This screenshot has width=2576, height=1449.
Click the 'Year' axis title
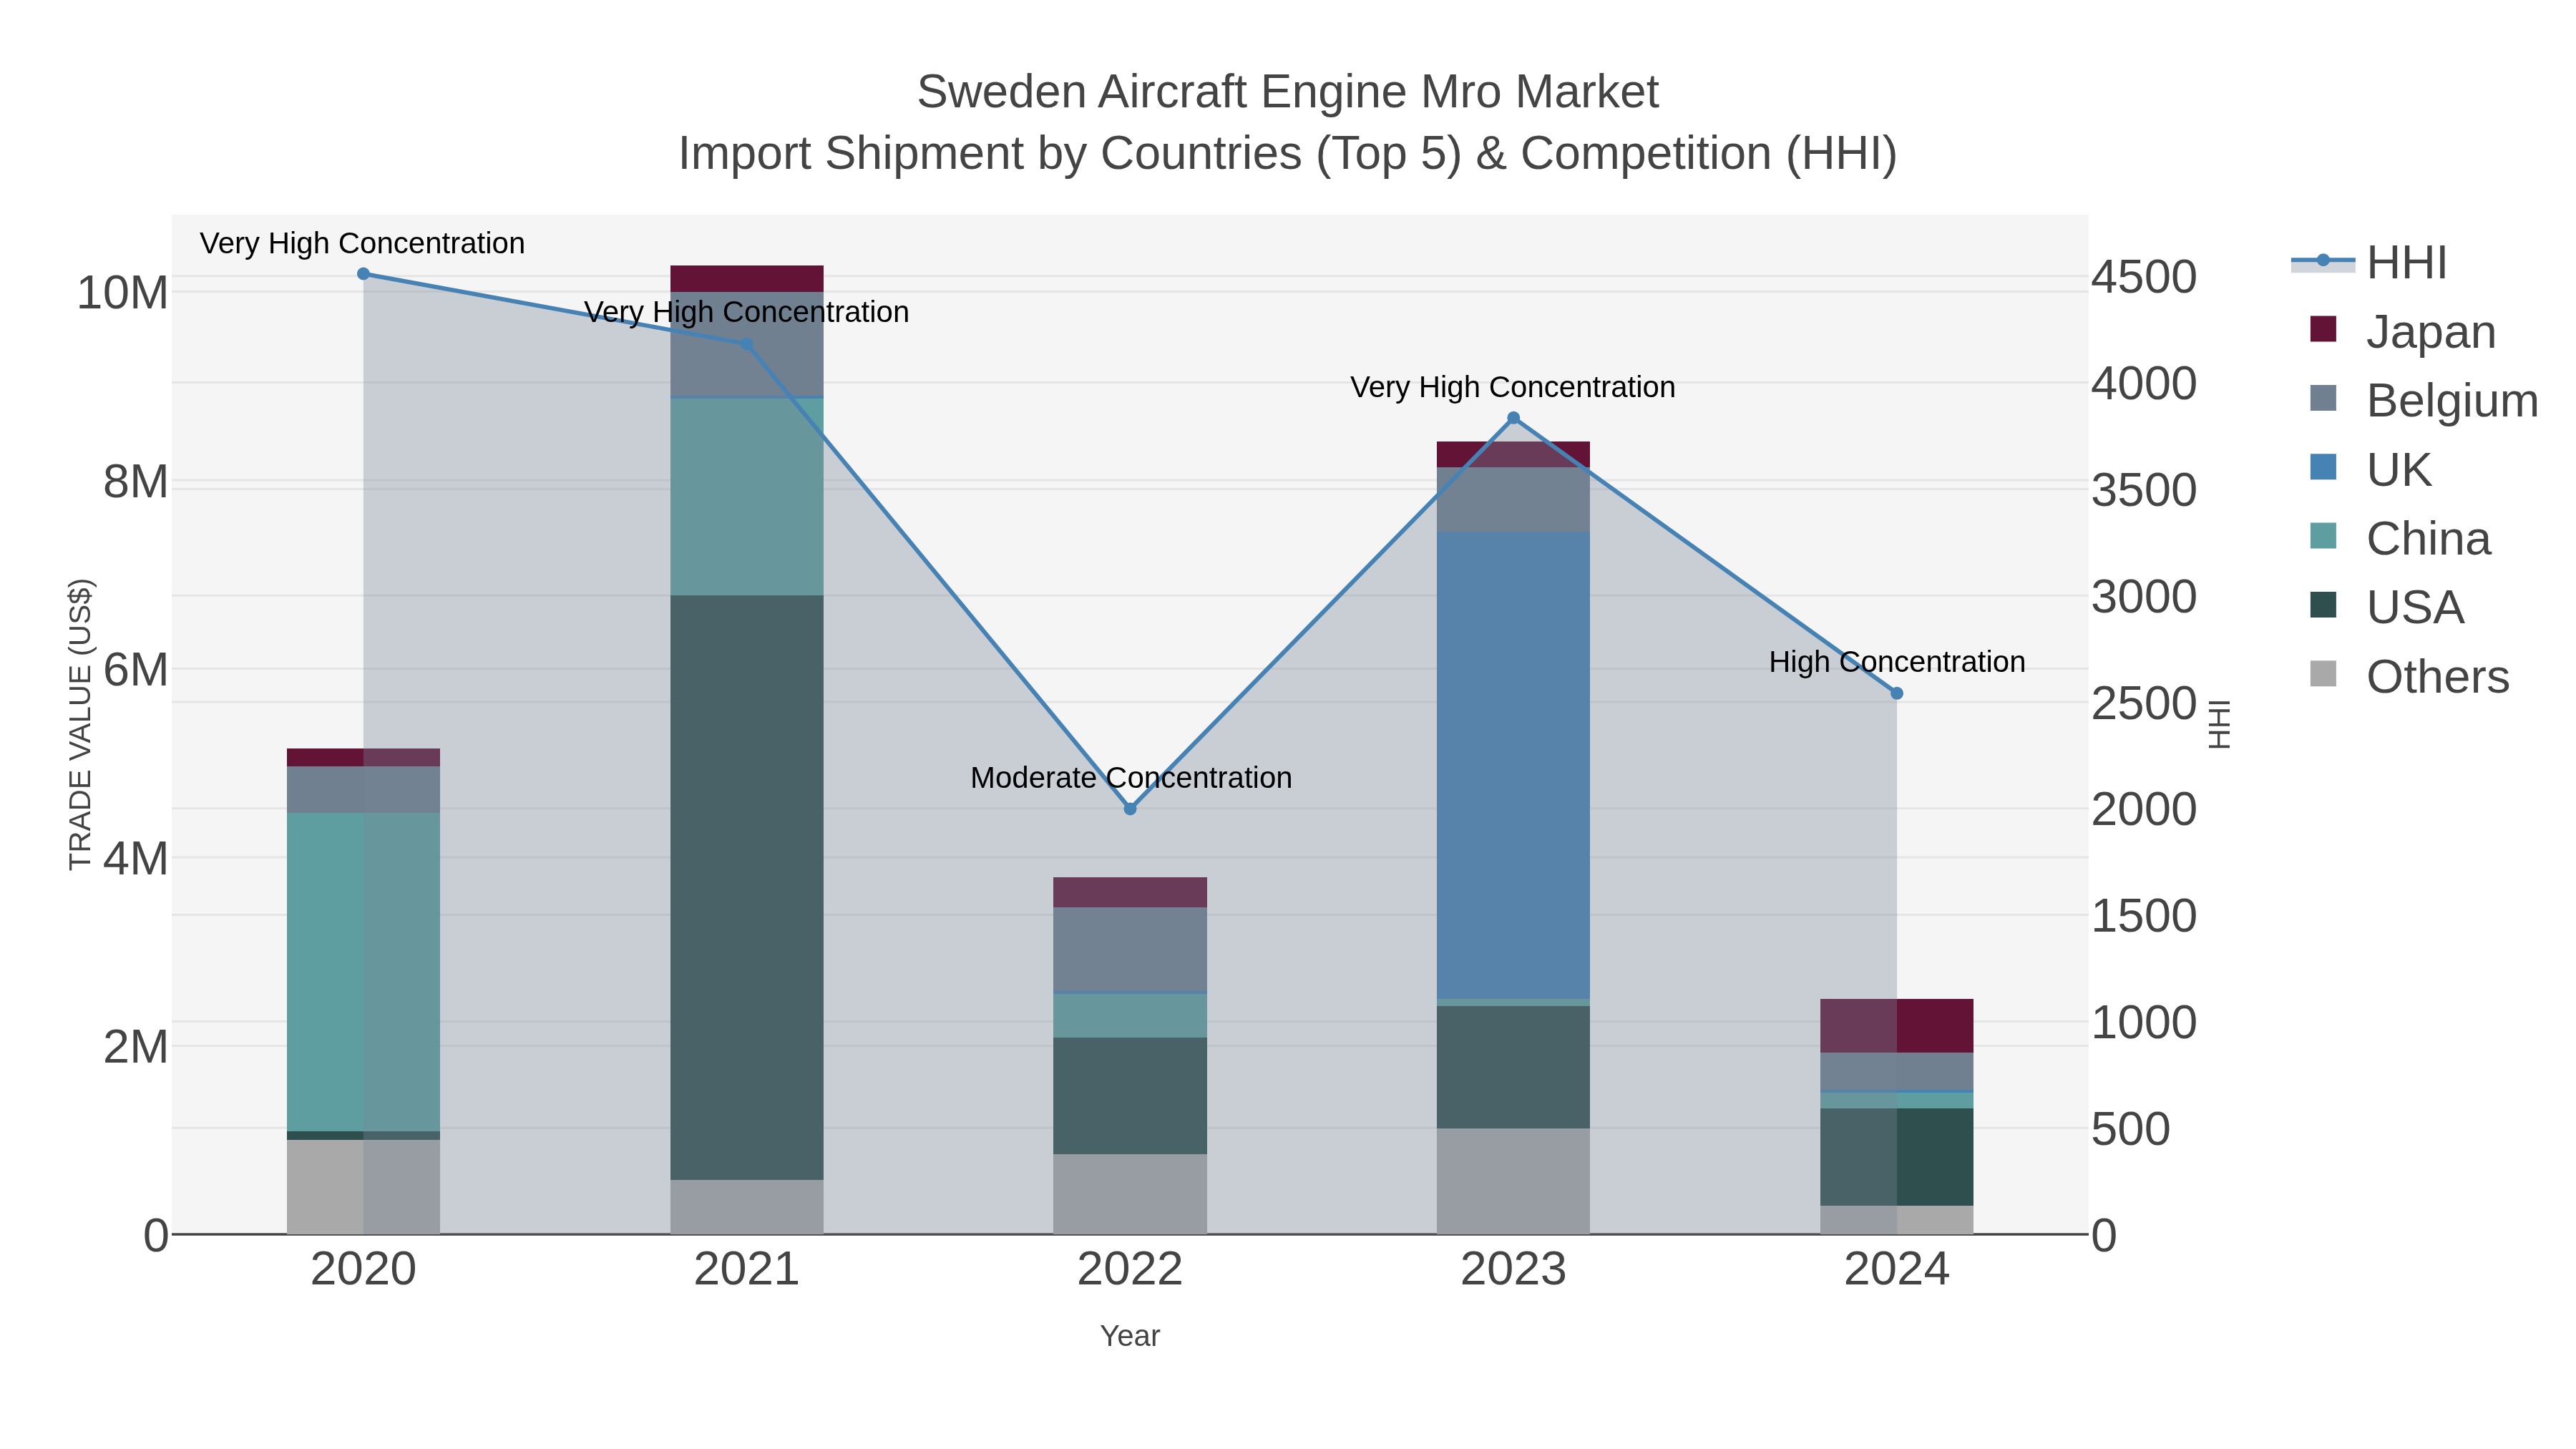1130,1336
